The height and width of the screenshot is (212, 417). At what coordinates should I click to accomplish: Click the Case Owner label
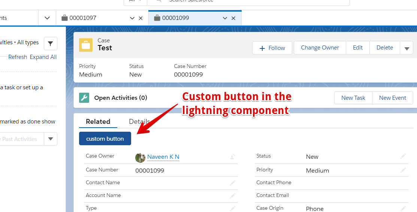100,156
